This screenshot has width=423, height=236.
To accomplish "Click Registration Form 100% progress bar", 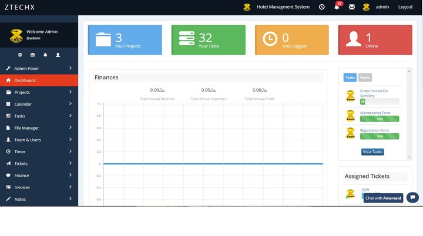I will pos(380,136).
